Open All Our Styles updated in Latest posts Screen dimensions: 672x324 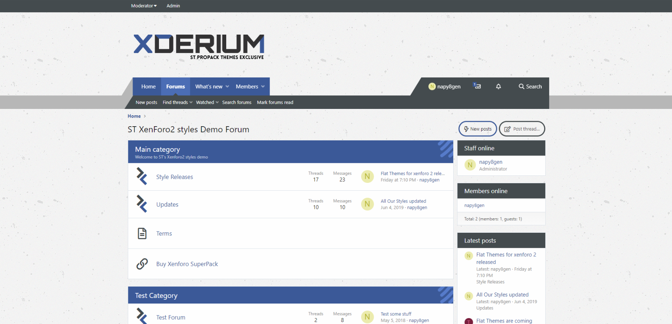point(502,295)
